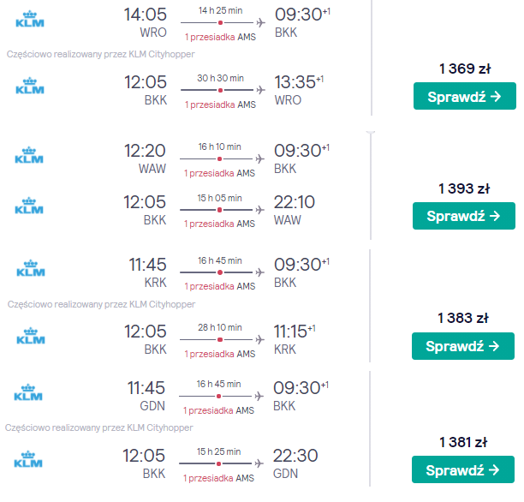The width and height of the screenshot is (524, 502).
Task: Click the 30 h 30 min duration line stop dot
Action: 220,90
